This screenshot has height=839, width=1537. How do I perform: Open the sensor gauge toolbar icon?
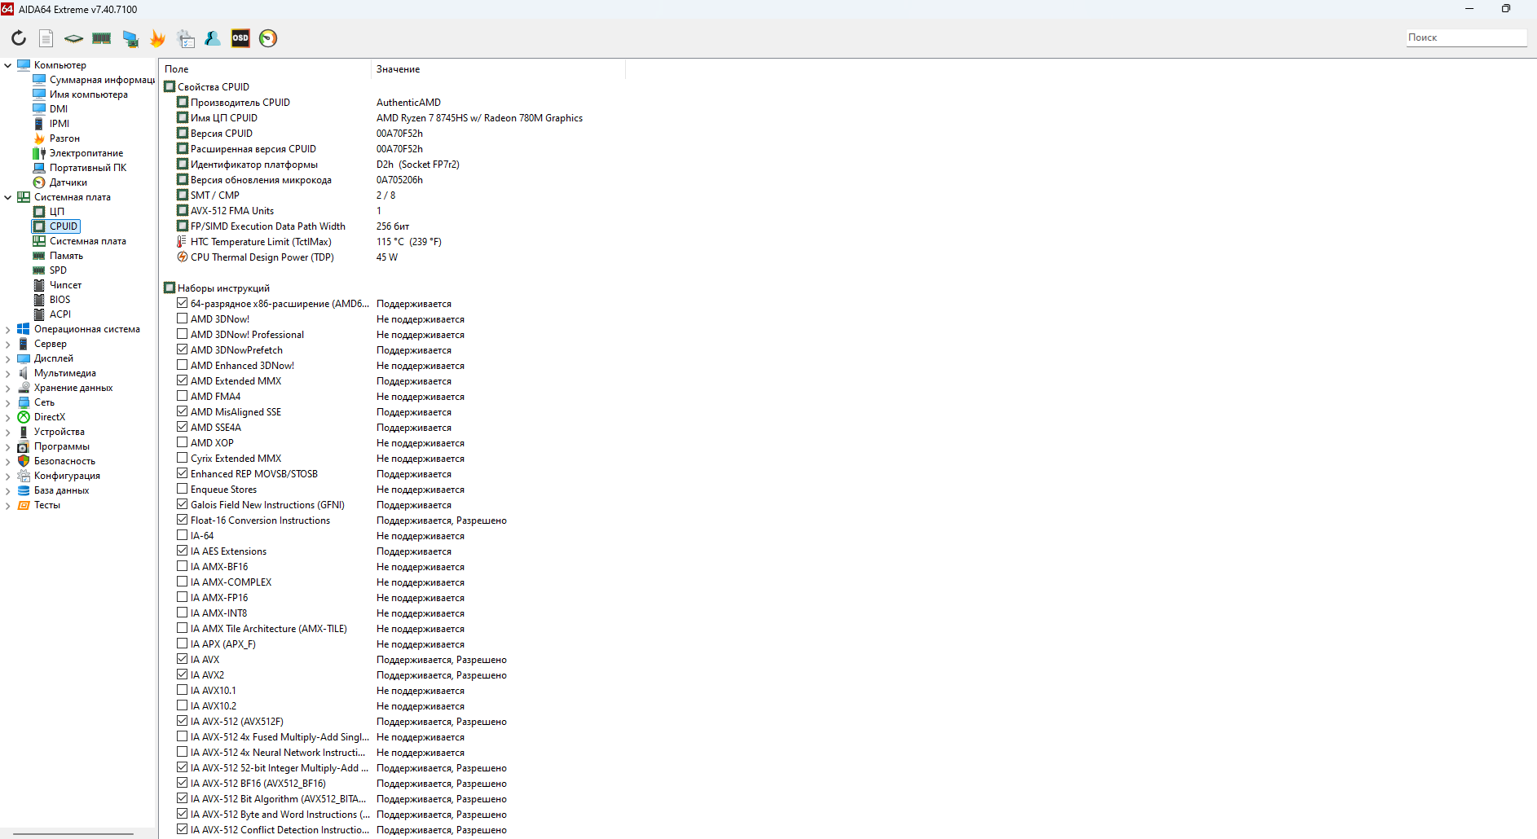[x=268, y=38]
